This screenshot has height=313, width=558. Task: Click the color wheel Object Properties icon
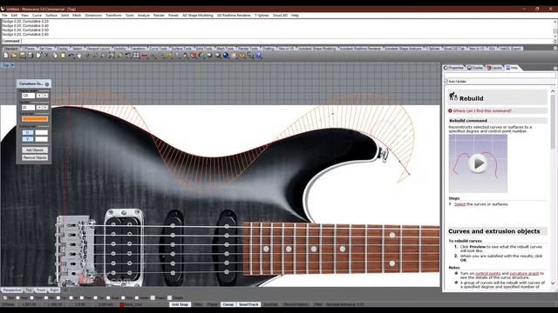201,56
